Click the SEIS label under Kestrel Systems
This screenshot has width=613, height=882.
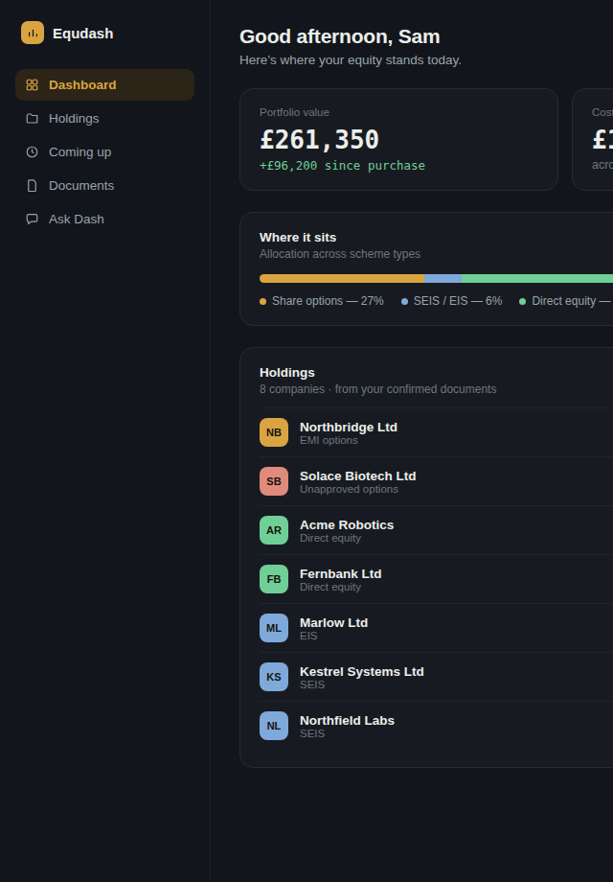(312, 685)
